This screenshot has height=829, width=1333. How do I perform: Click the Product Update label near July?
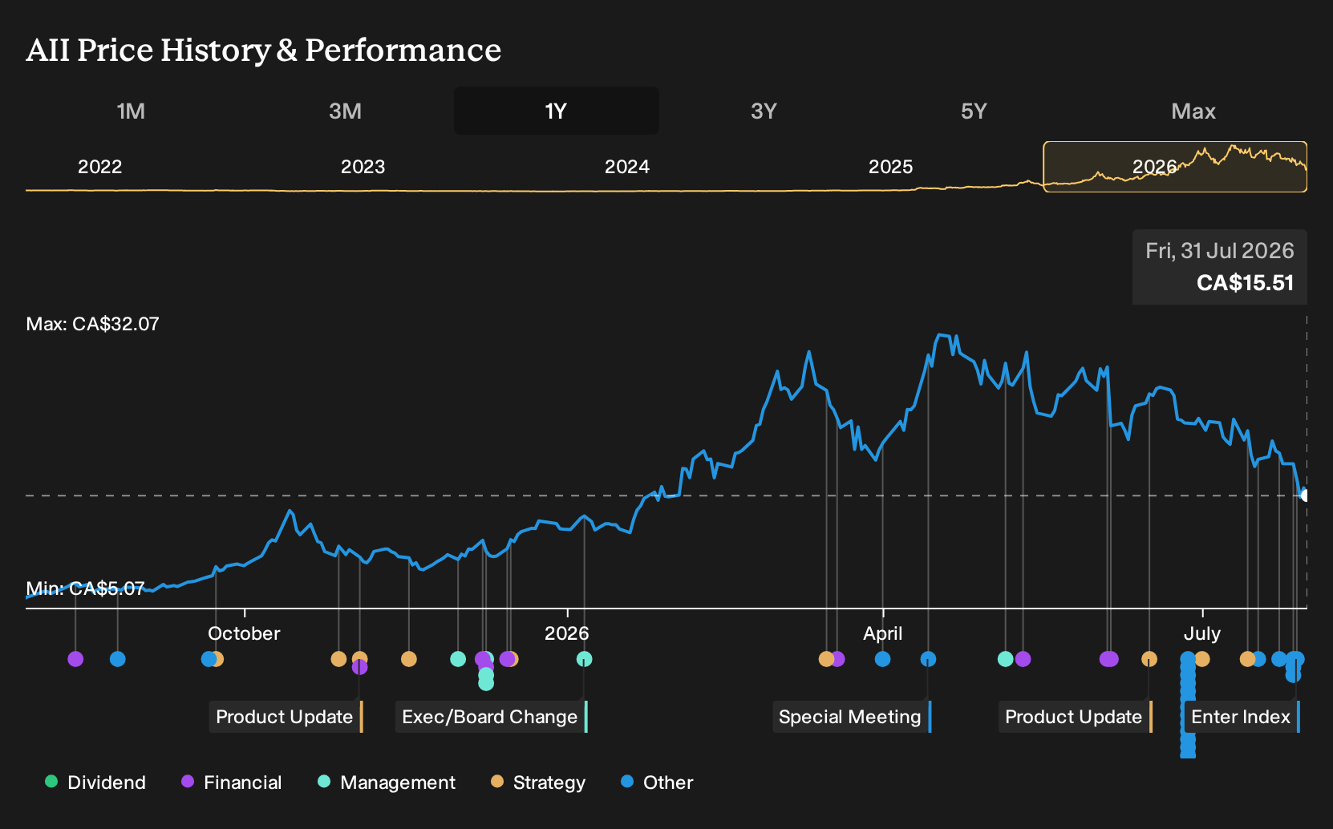[x=1076, y=717]
